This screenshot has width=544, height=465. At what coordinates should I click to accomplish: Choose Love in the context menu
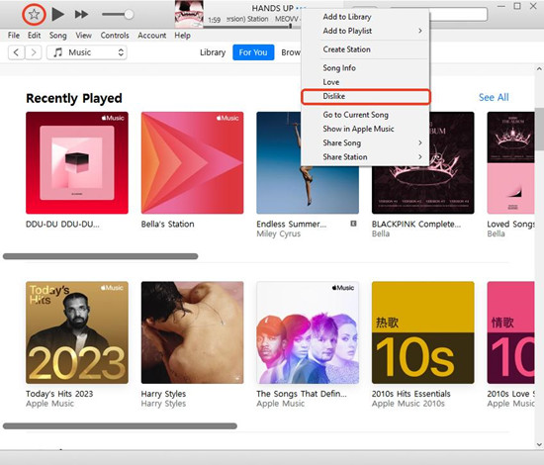tap(365, 82)
